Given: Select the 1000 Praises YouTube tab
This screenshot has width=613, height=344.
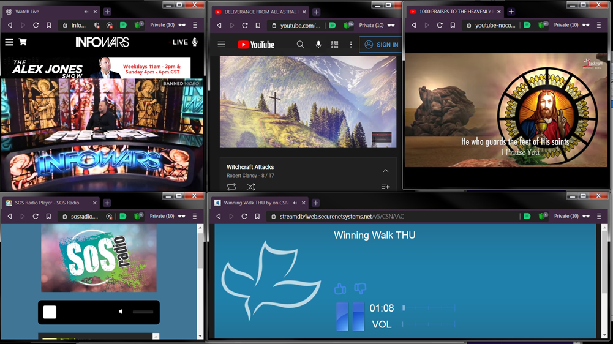Looking at the screenshot, I should coord(453,12).
